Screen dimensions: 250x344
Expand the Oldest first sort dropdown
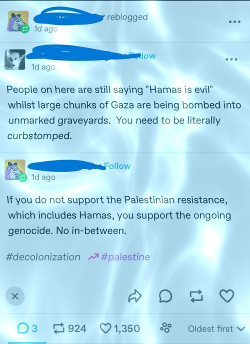[x=216, y=328]
